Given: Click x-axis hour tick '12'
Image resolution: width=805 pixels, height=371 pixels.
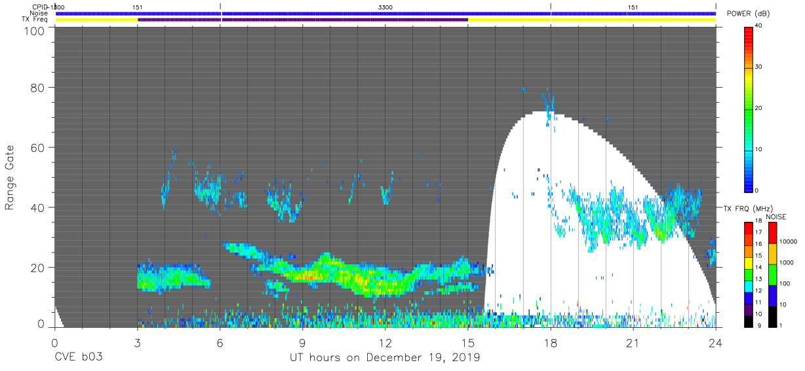Looking at the screenshot, I should tap(385, 343).
